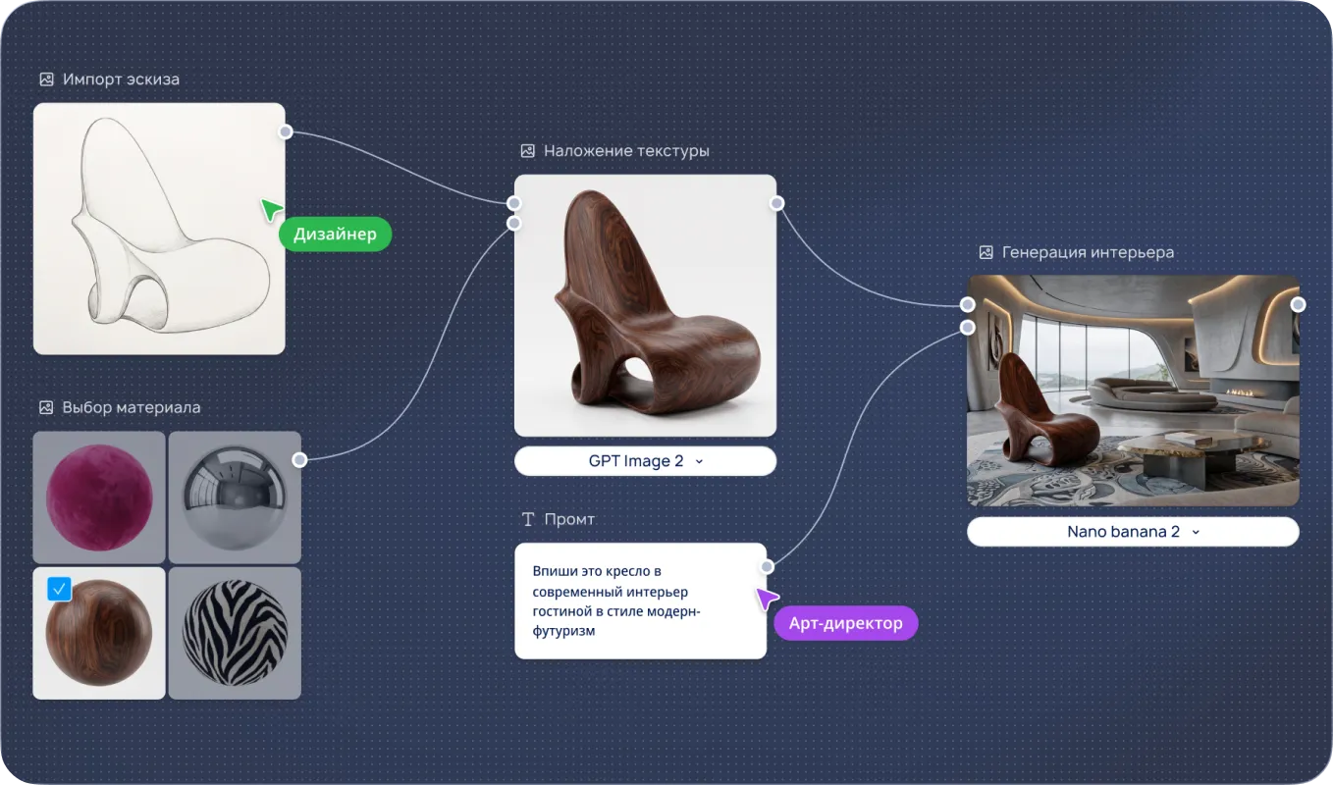Click the output port of the interior node
Viewport: 1333px width, 785px height.
[1298, 305]
